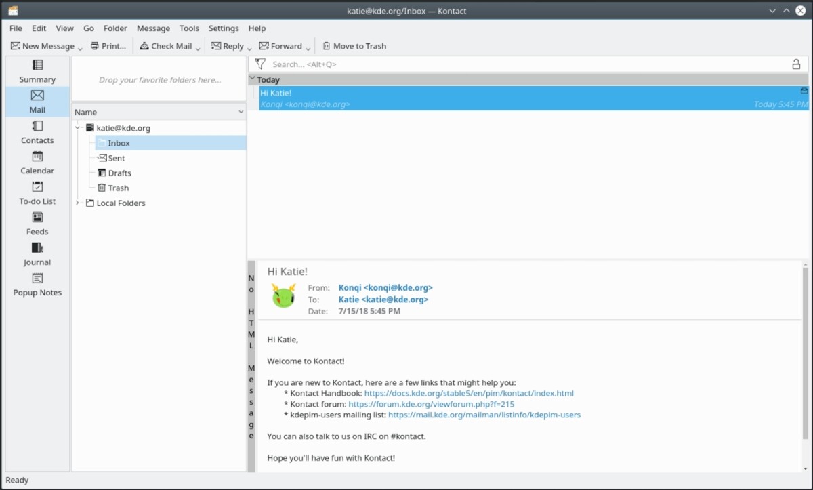This screenshot has width=813, height=490.
Task: Toggle the search lock icon
Action: [x=797, y=64]
